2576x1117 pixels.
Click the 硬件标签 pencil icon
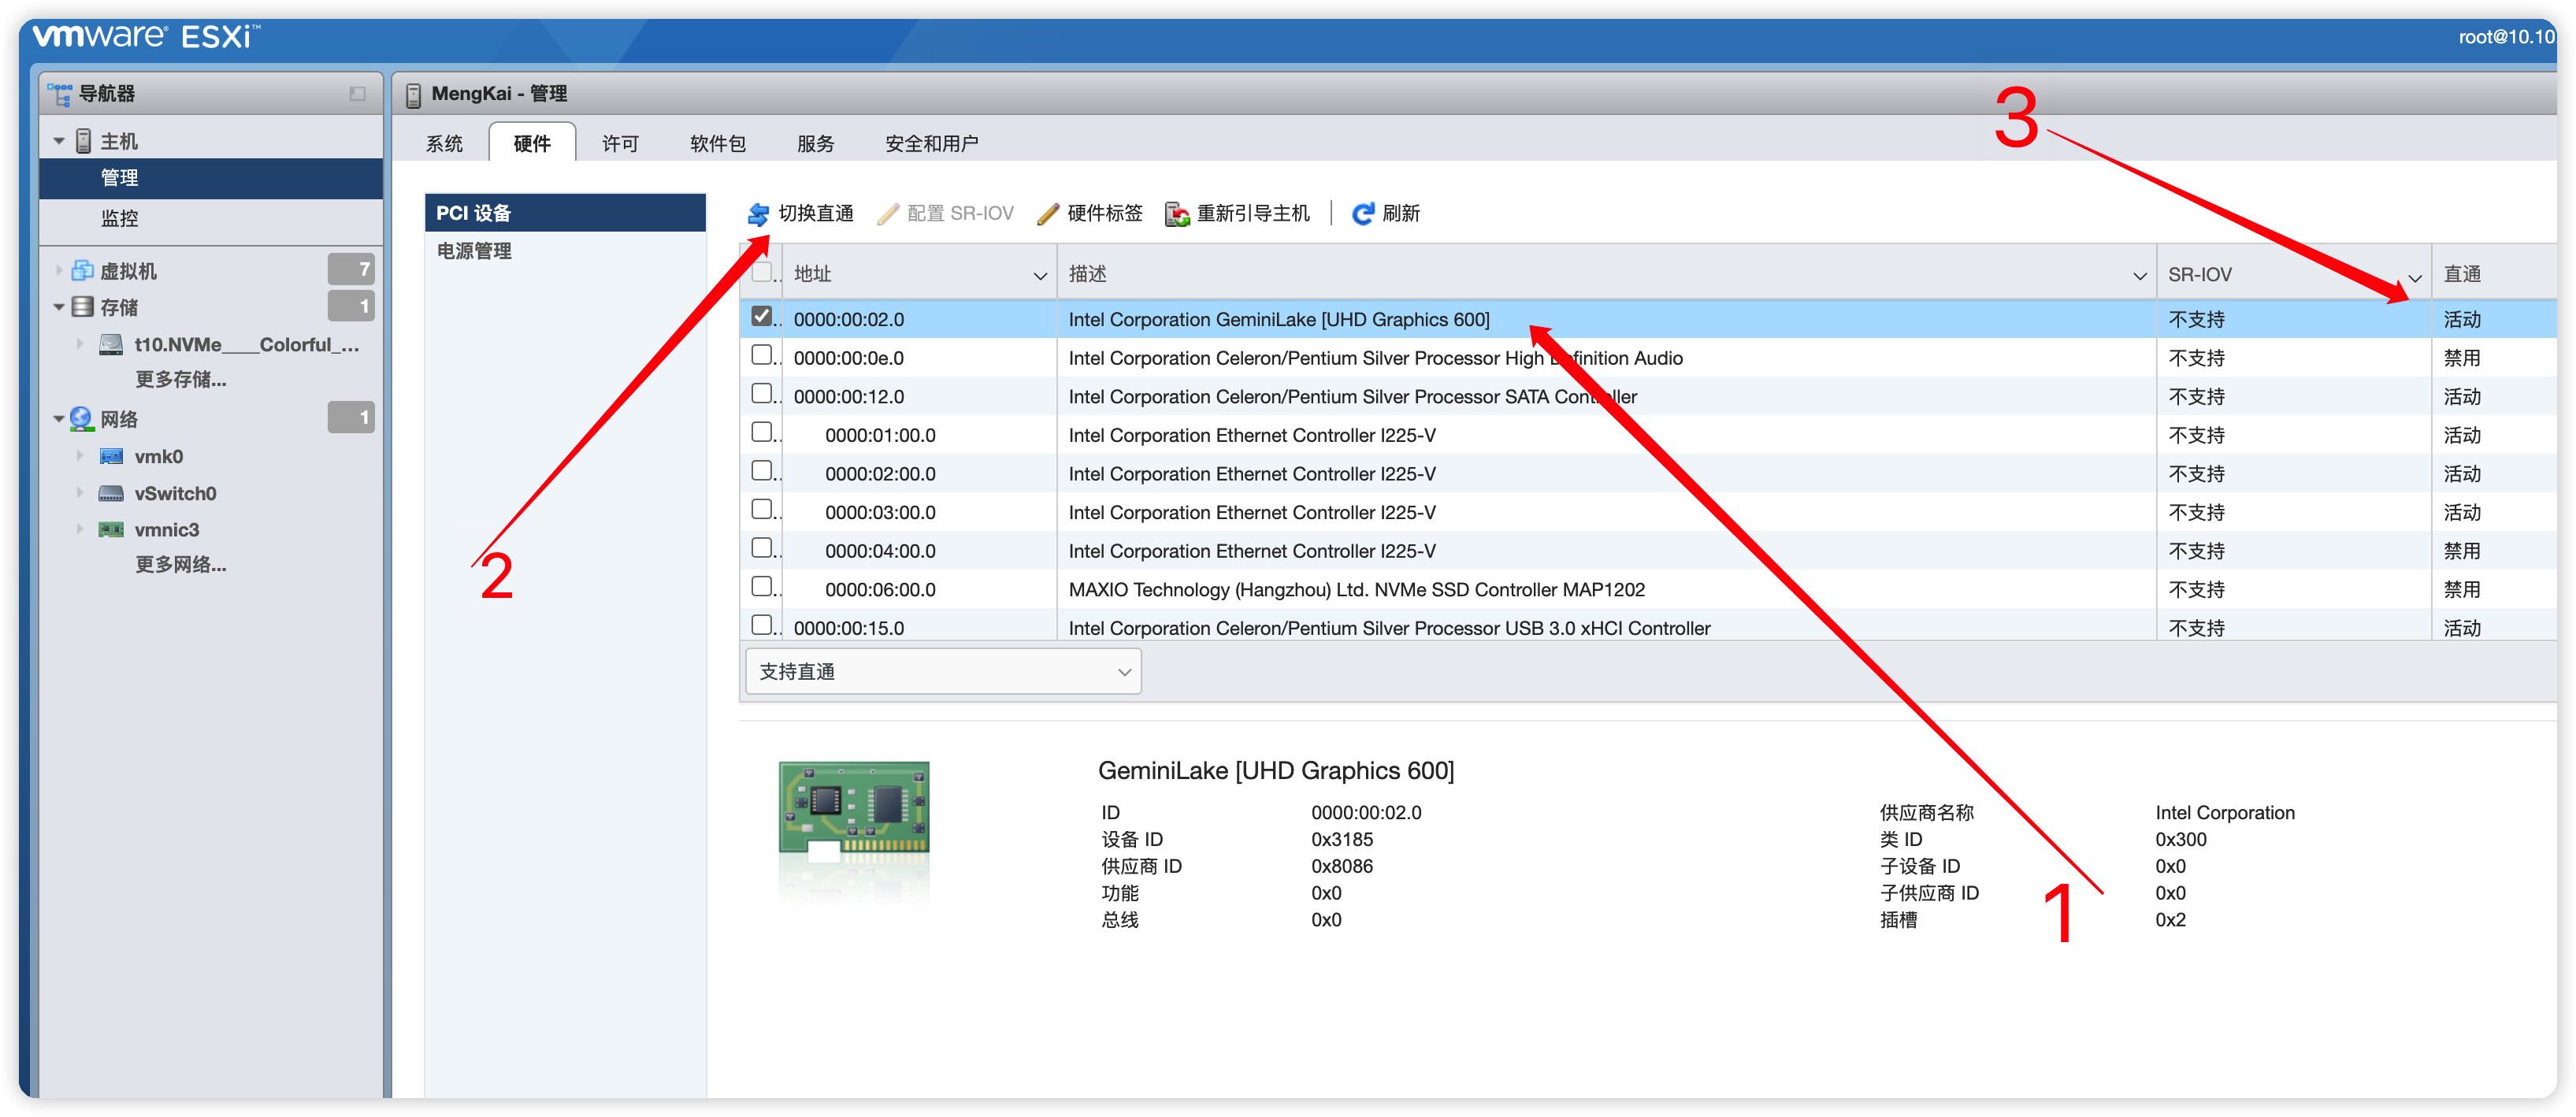(1047, 214)
